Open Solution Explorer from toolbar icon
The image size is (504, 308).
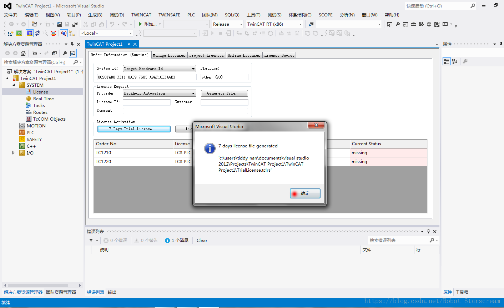pos(390,24)
